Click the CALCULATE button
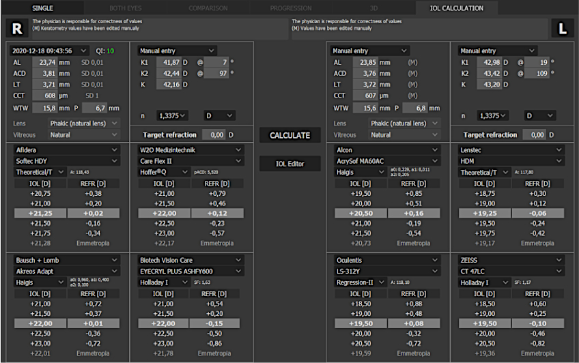Screen dimensions: 579x363 point(290,135)
